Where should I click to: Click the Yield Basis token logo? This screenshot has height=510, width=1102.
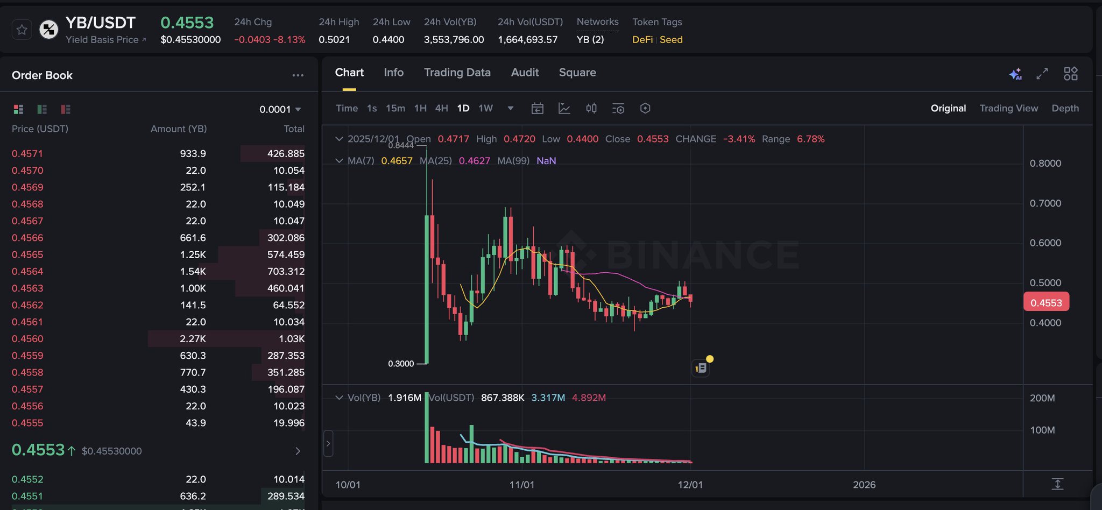(49, 30)
